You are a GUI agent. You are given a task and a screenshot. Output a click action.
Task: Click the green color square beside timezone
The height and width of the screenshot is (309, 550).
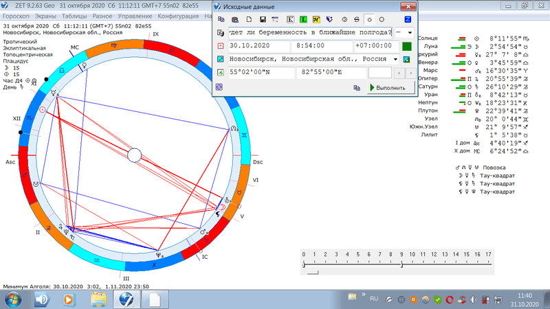(x=406, y=46)
